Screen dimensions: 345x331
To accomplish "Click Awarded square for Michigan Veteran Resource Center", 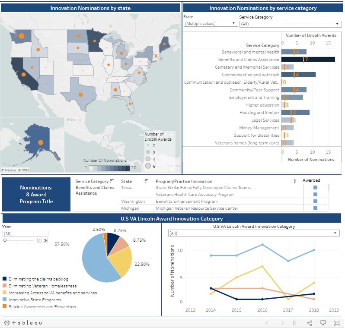I will coord(315,208).
